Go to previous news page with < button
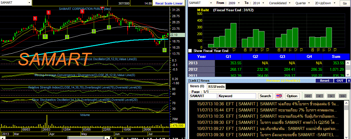Screen dimensions: 351x139 (320, 96)
